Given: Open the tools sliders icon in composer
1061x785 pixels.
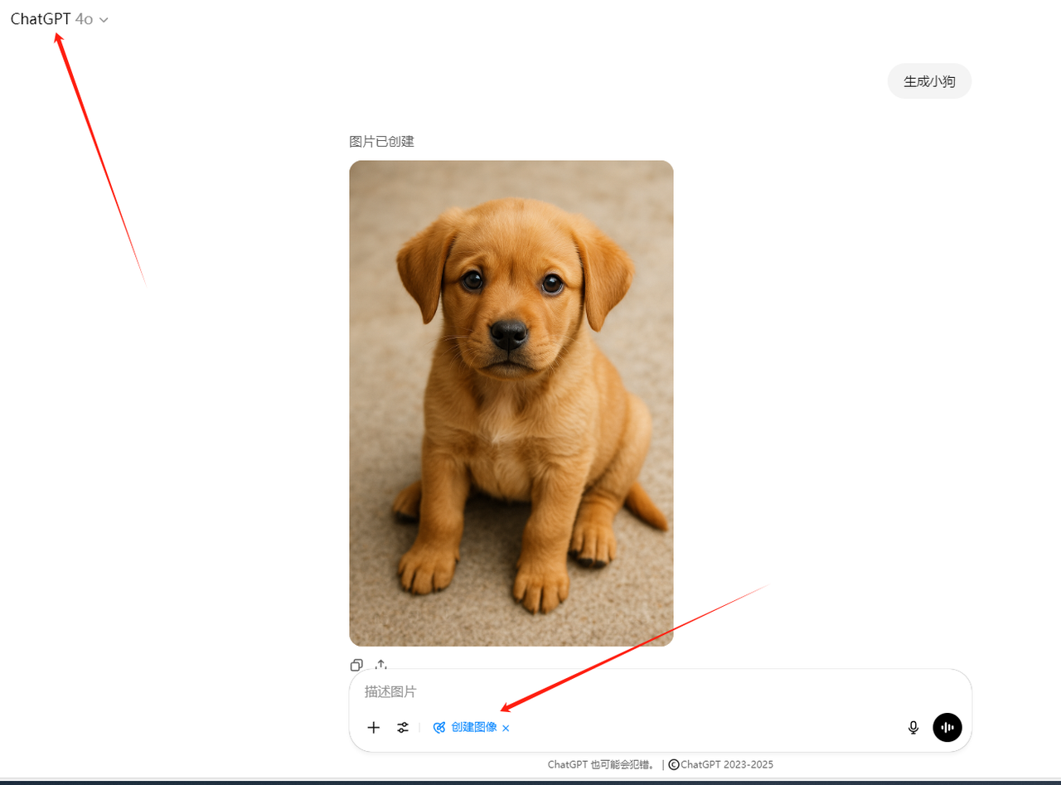Looking at the screenshot, I should (x=403, y=727).
